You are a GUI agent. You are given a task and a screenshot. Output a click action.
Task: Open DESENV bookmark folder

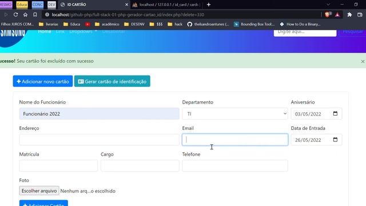134,24
